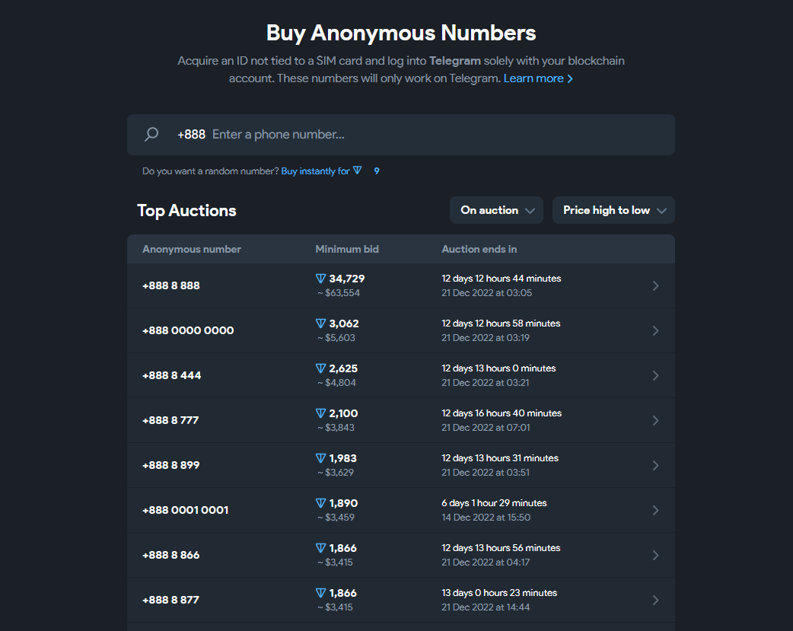Click the Auction ends in column header
The image size is (793, 631).
click(x=479, y=250)
